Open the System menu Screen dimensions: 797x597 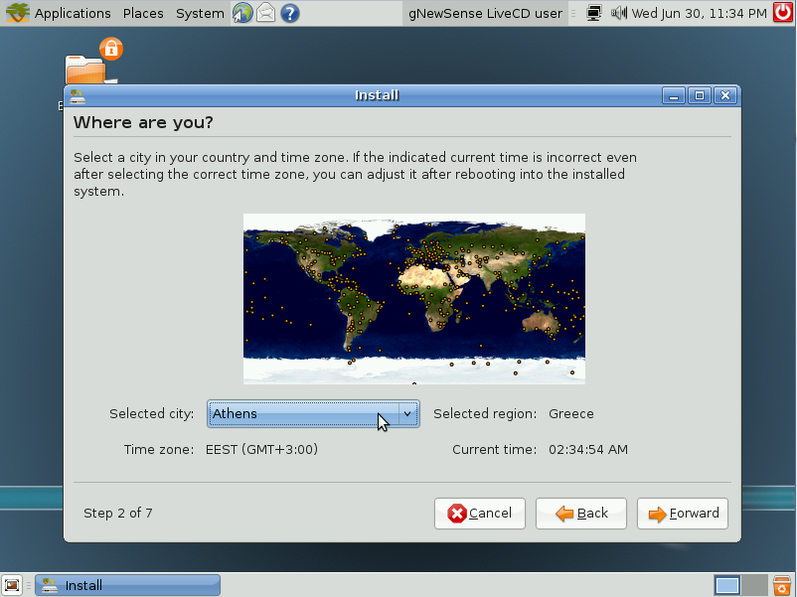(200, 13)
